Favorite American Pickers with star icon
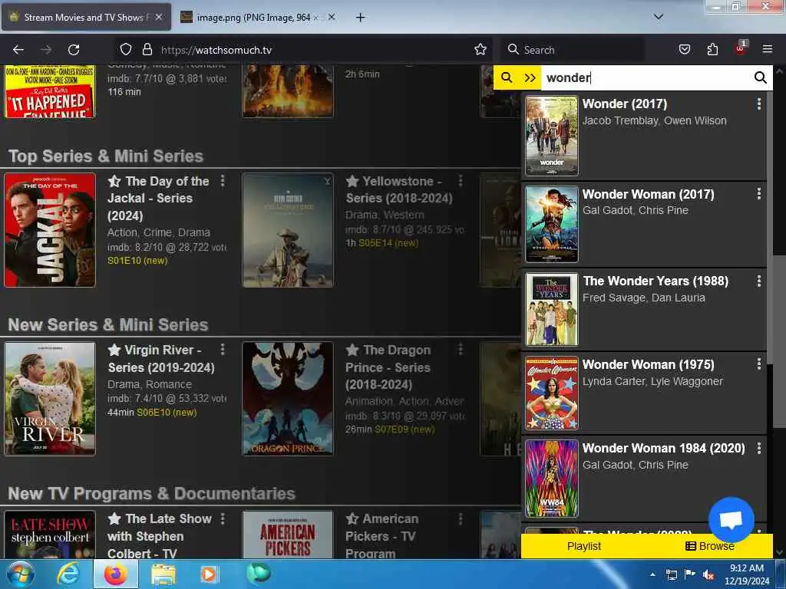This screenshot has width=786, height=589. click(x=352, y=518)
